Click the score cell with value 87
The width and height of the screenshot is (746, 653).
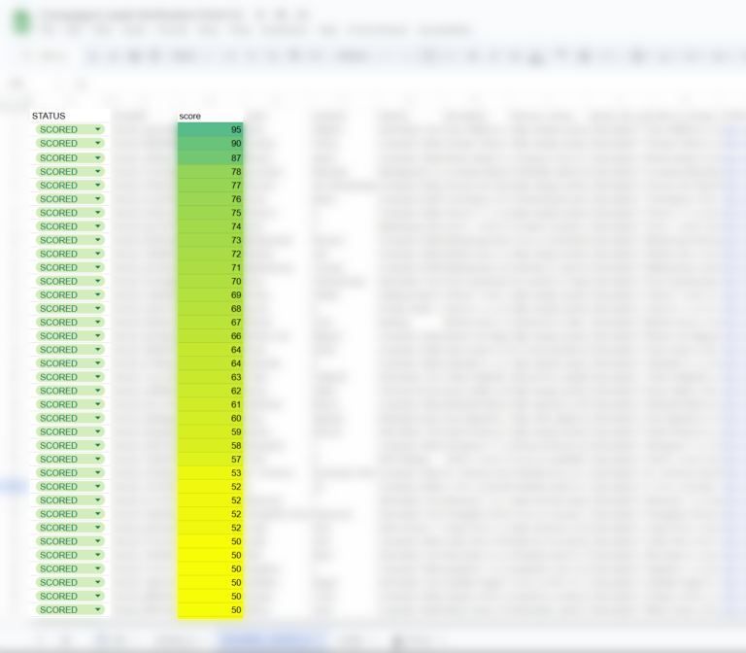coord(210,157)
